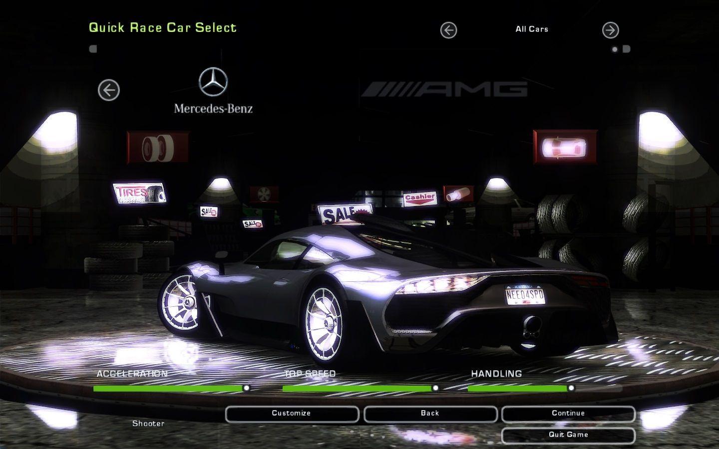Open the All Cars category selector
The height and width of the screenshot is (449, 719).
click(532, 29)
